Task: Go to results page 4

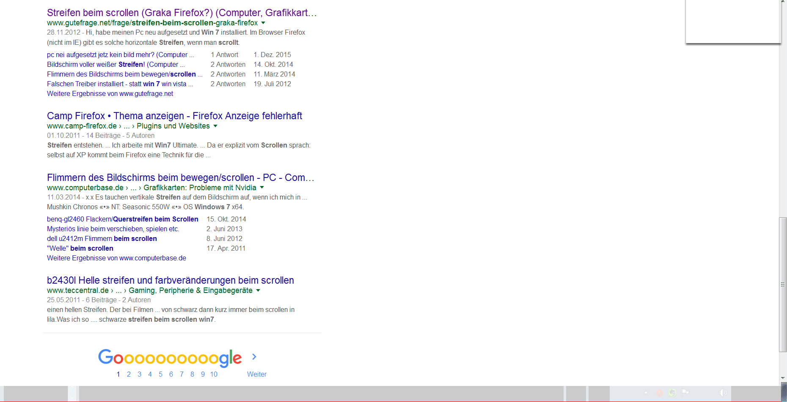Action: [150, 374]
